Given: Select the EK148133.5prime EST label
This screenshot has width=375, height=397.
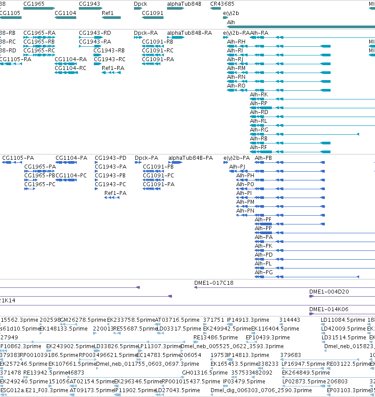Looking at the screenshot, I should (63, 329).
